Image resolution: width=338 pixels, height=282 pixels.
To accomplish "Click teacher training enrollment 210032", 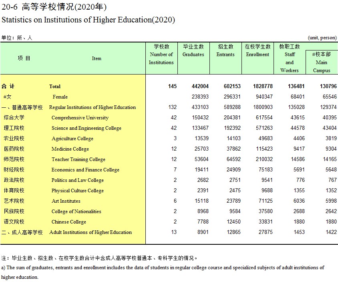I will tap(264, 159).
